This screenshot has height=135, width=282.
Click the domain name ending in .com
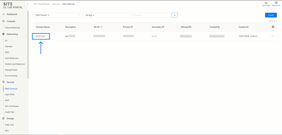[x=41, y=36]
